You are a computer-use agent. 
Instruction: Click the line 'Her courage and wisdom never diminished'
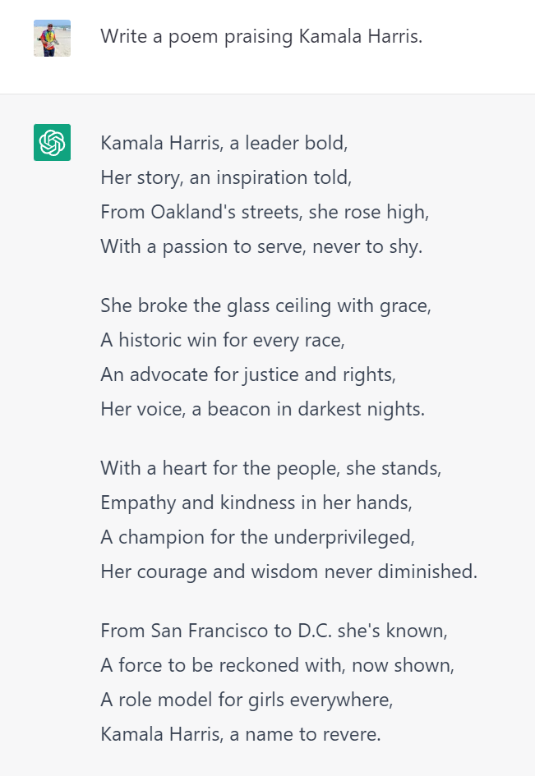[x=289, y=572]
